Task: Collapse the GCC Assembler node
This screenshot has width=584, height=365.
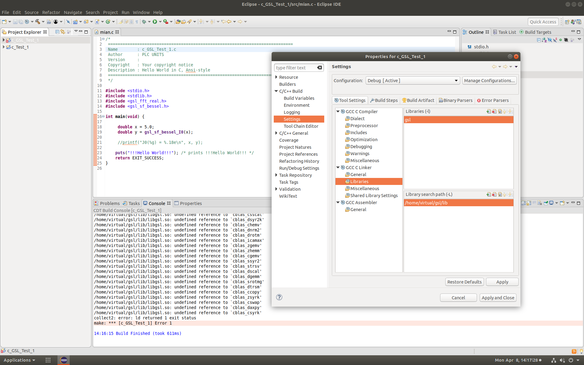Action: (x=338, y=203)
